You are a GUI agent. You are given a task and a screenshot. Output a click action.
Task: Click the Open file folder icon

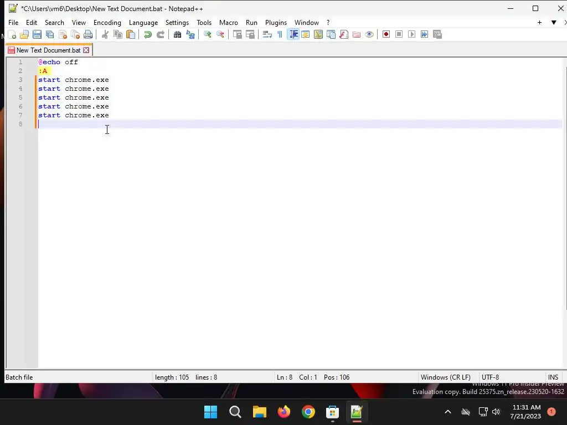pyautogui.click(x=24, y=34)
